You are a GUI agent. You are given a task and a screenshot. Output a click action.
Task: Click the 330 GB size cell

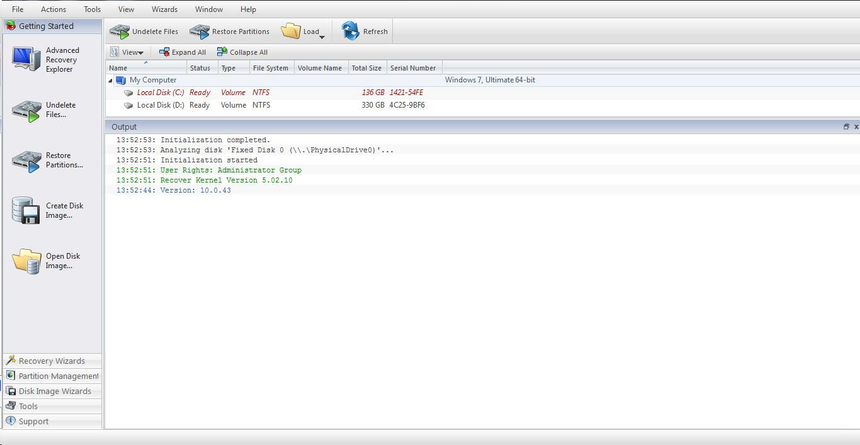pyautogui.click(x=373, y=105)
